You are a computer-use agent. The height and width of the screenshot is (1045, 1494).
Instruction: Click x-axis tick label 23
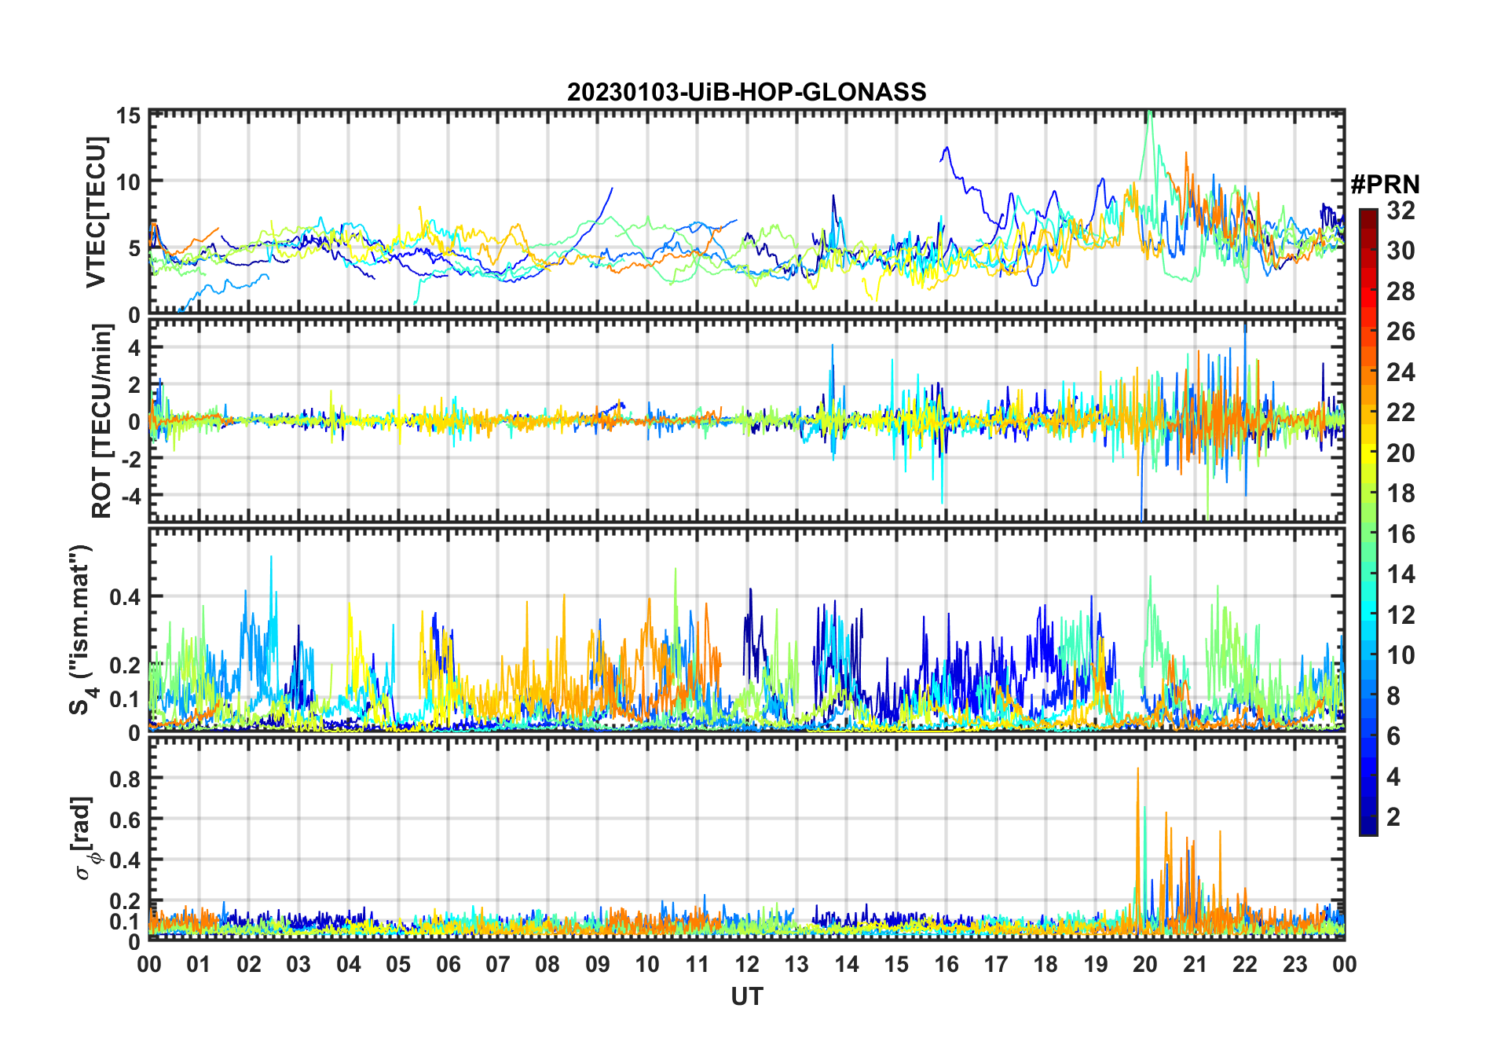coord(1294,964)
